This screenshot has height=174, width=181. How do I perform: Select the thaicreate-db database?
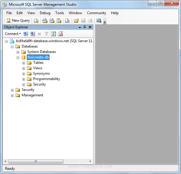pyautogui.click(x=38, y=57)
